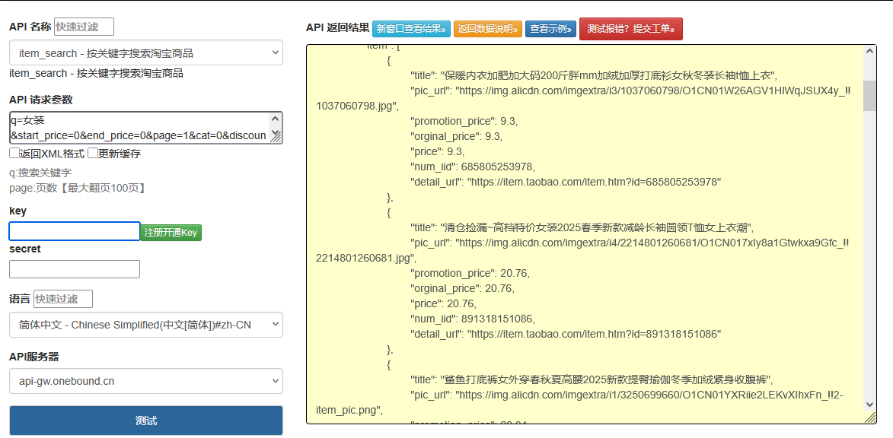Open 新窗口查看结果 button
Image resolution: width=893 pixels, height=438 pixels.
click(x=411, y=28)
